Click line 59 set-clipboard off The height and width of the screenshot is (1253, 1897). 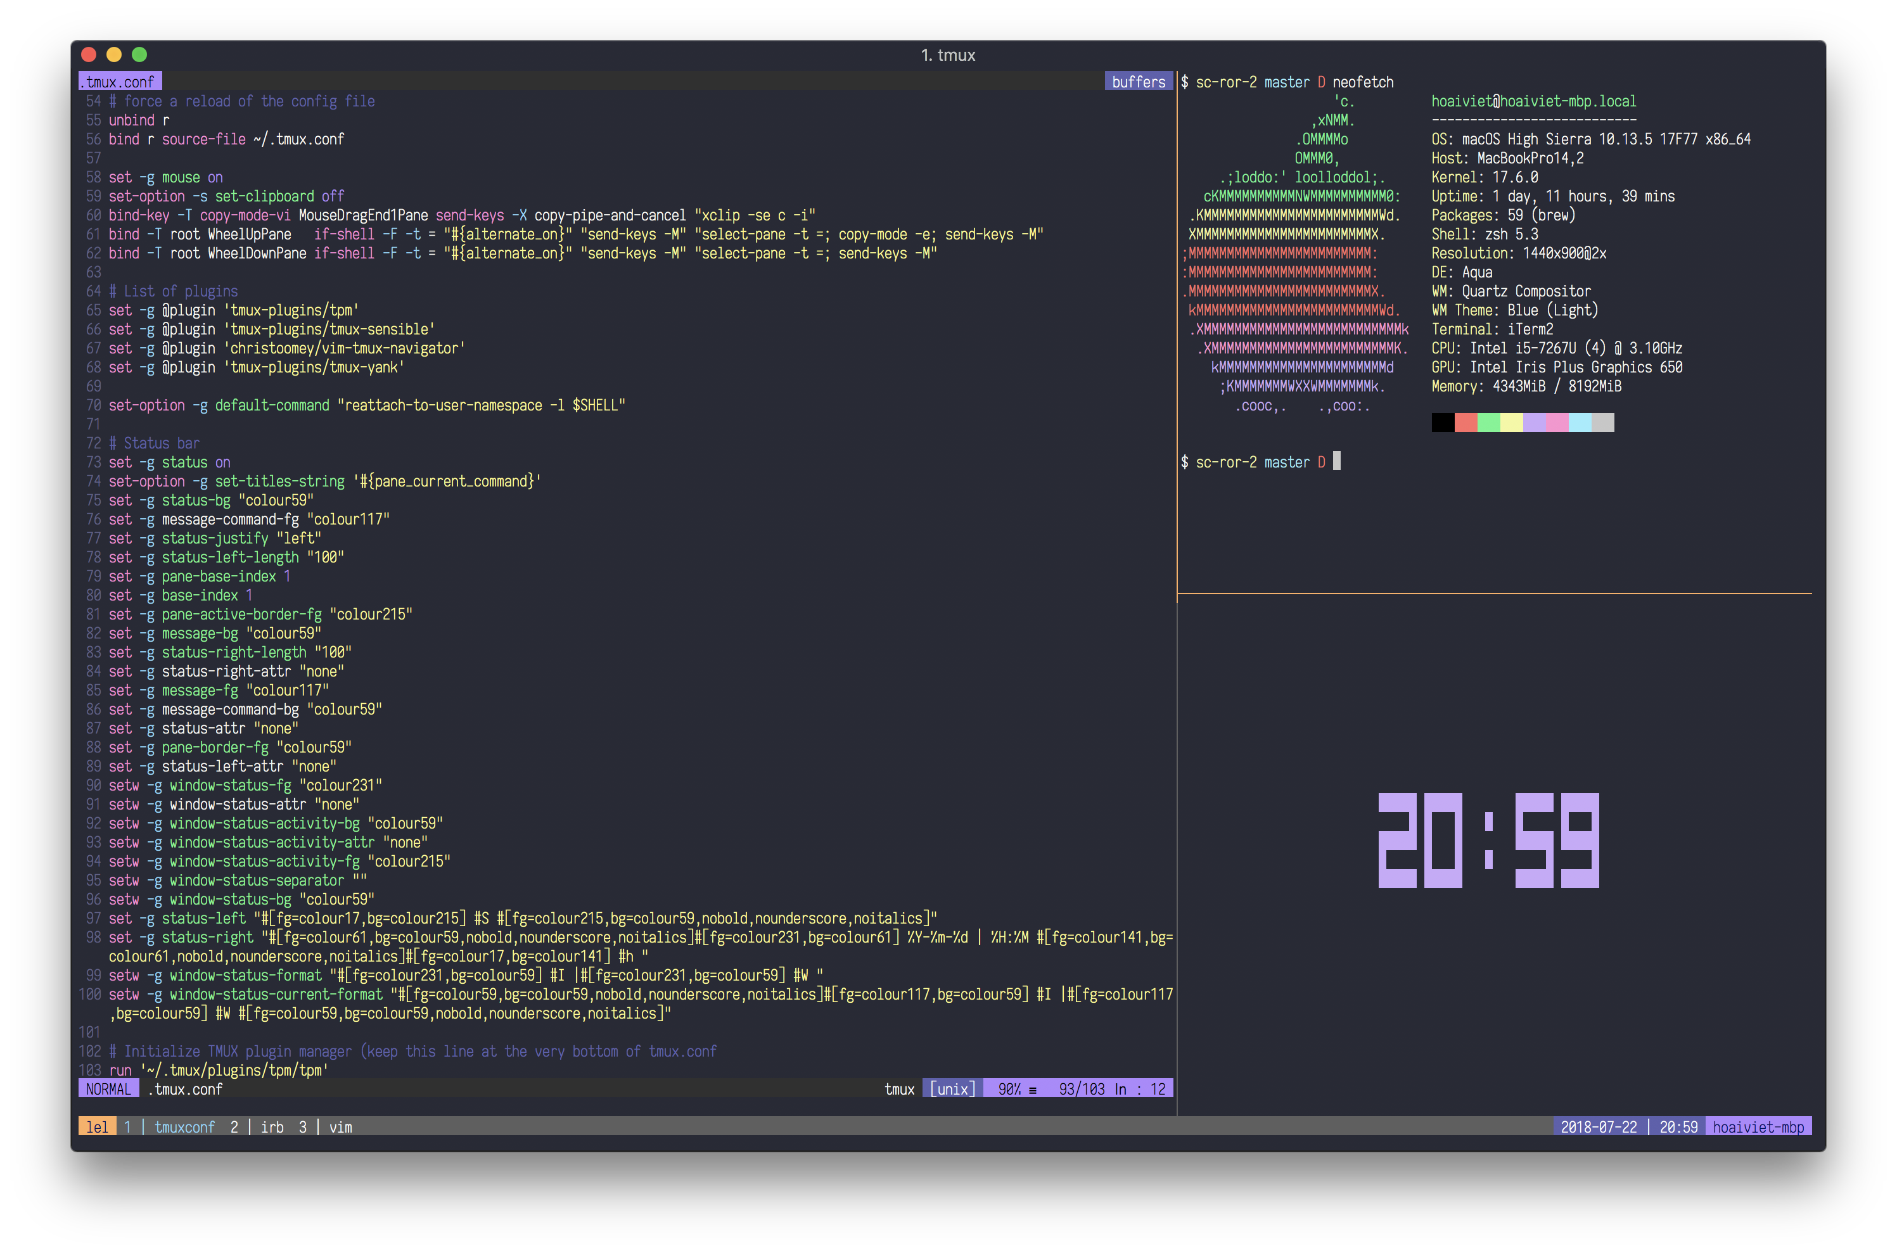(x=226, y=196)
